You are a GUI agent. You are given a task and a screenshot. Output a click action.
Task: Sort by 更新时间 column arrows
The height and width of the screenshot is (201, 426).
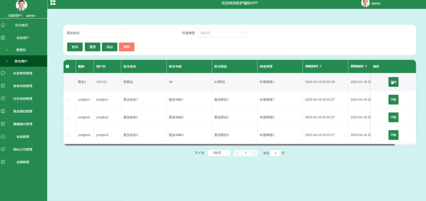coord(366,66)
